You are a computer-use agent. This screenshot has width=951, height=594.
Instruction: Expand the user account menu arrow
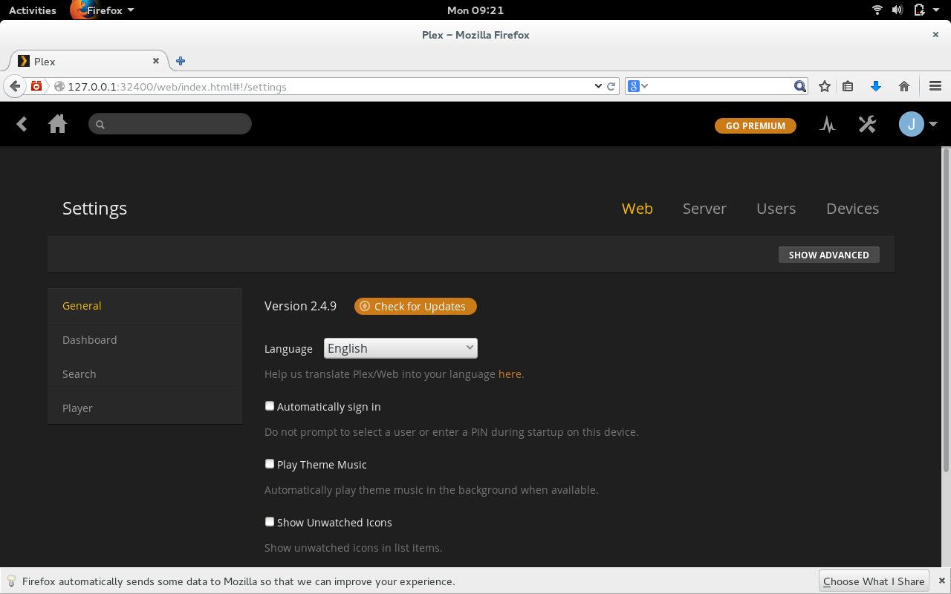click(x=933, y=124)
